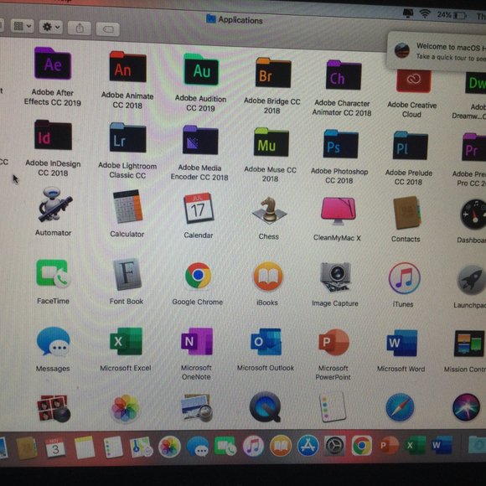
Task: Select the FaceTime app in Applications
Action: (53, 274)
